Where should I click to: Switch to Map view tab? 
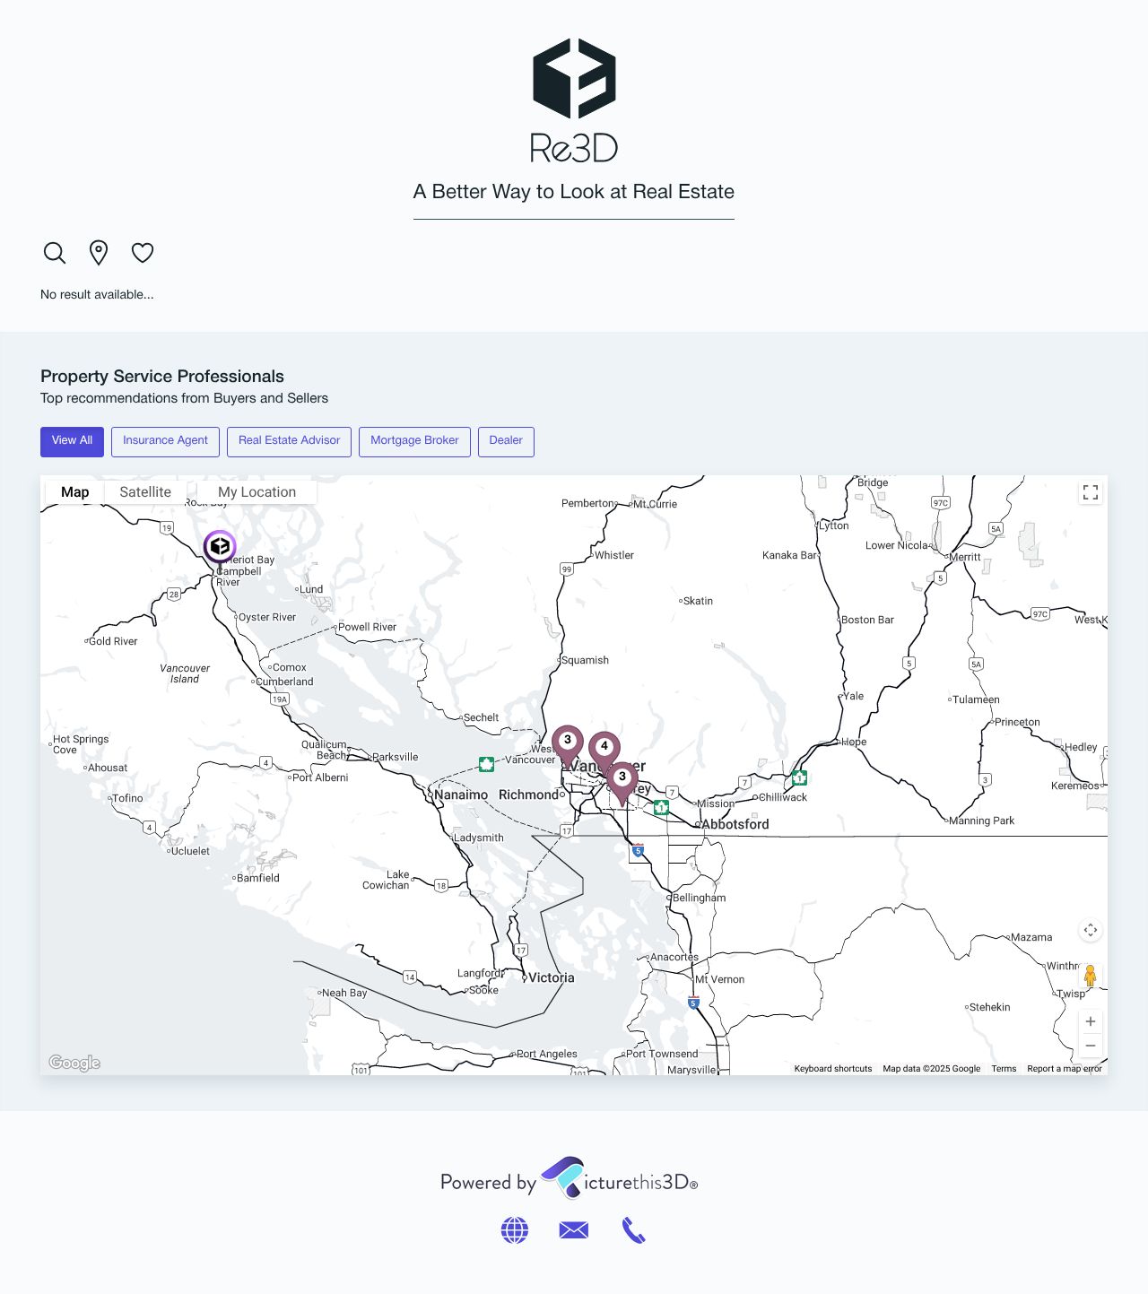click(x=75, y=492)
